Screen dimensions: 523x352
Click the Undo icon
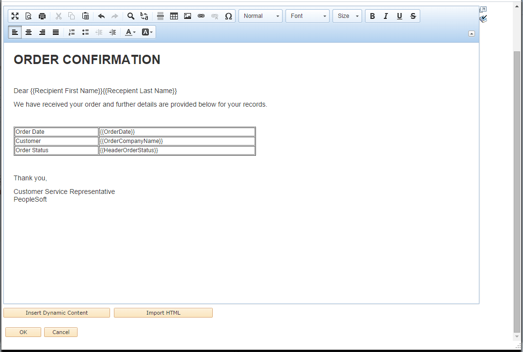pyautogui.click(x=101, y=16)
